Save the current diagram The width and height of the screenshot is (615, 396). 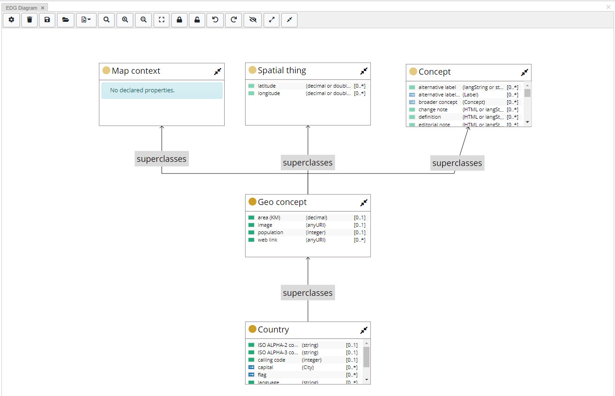coord(47,20)
